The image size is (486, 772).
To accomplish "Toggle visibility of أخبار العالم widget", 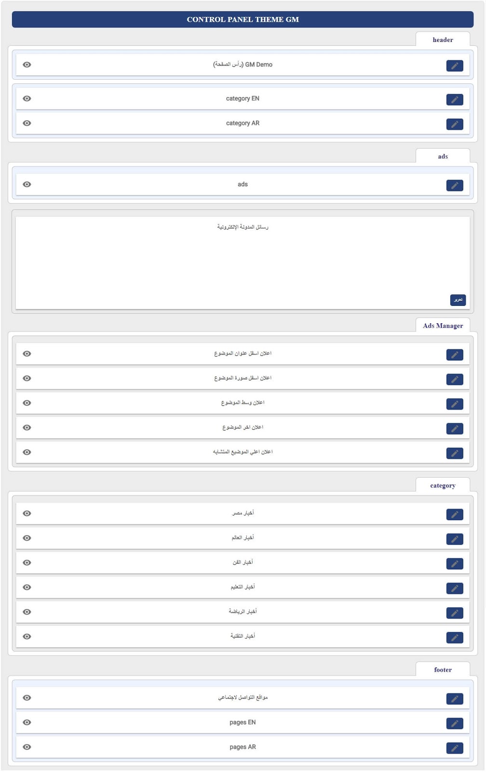I will (27, 538).
